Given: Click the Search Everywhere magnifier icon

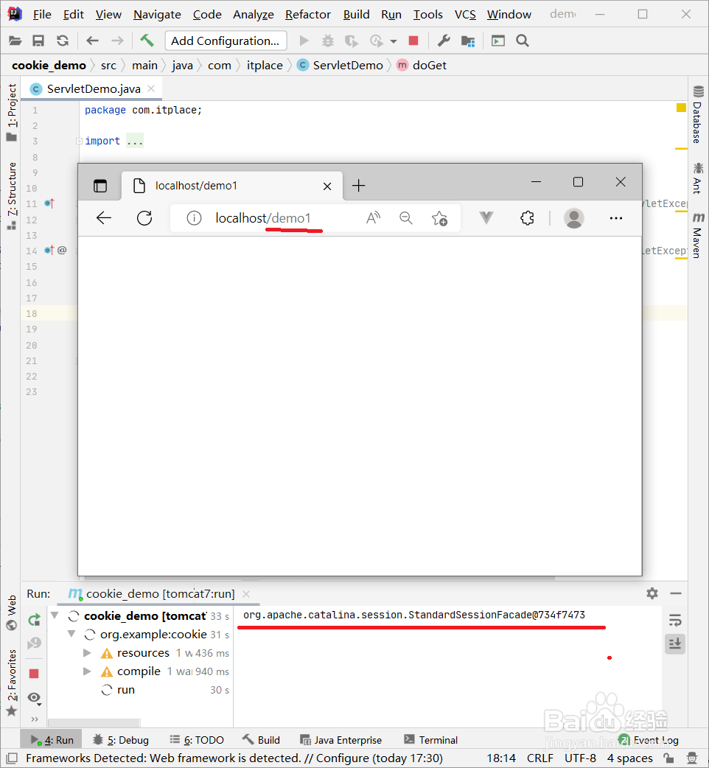Looking at the screenshot, I should [523, 41].
